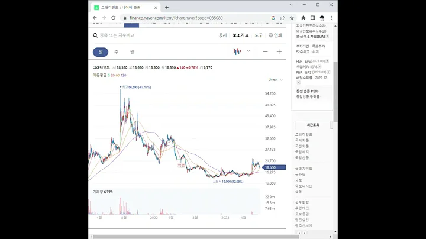Expand the chart type dropdown arrow
426x239 pixels.
[248, 51]
